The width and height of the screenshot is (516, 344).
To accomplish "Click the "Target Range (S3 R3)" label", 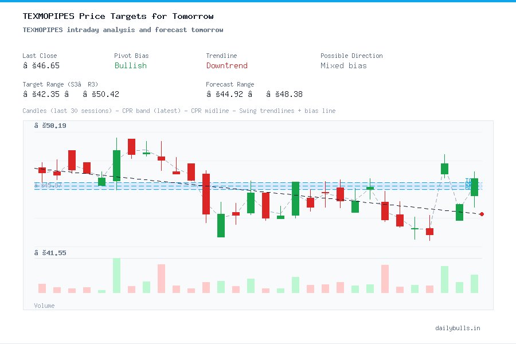I will click(60, 84).
